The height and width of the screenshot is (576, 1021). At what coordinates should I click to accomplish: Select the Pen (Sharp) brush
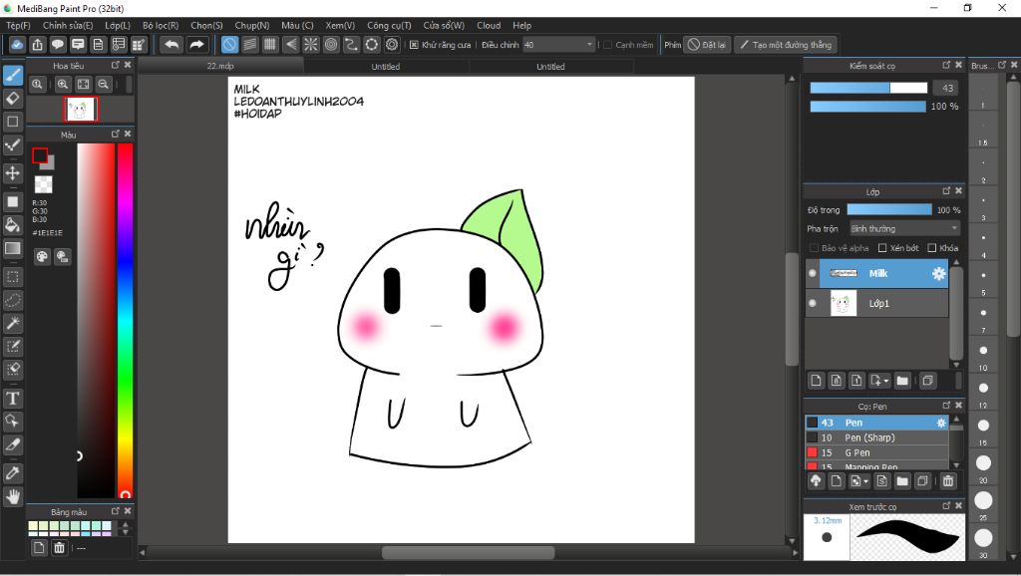[x=876, y=438]
